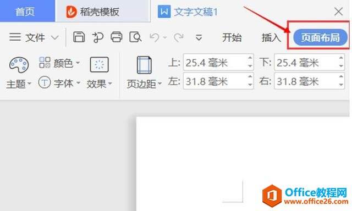The image size is (352, 211).
Task: Decrease the right margin 右 with down stepper
Action: point(341,85)
